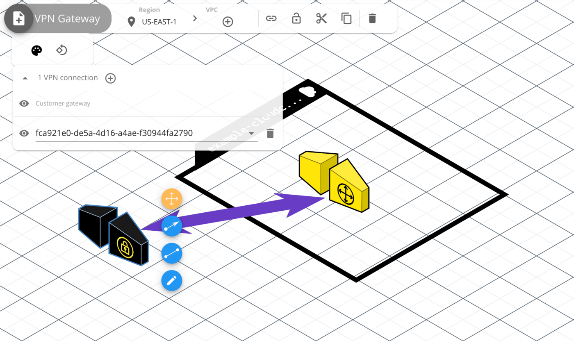Collapse the 1 VPN connection section
This screenshot has width=574, height=341.
[x=25, y=78]
